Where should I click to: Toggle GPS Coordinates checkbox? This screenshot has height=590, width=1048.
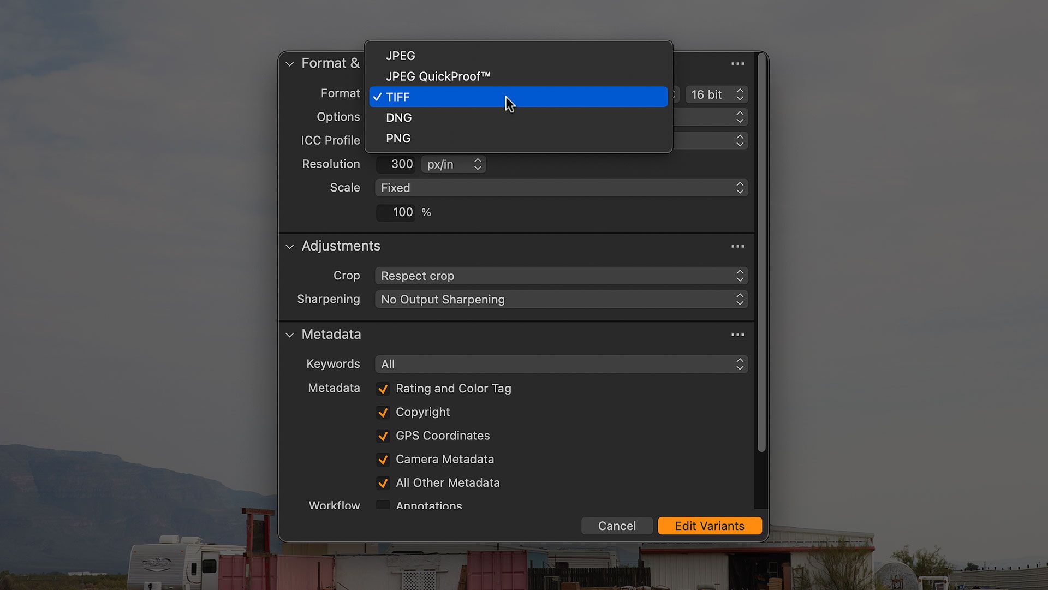[x=383, y=436]
